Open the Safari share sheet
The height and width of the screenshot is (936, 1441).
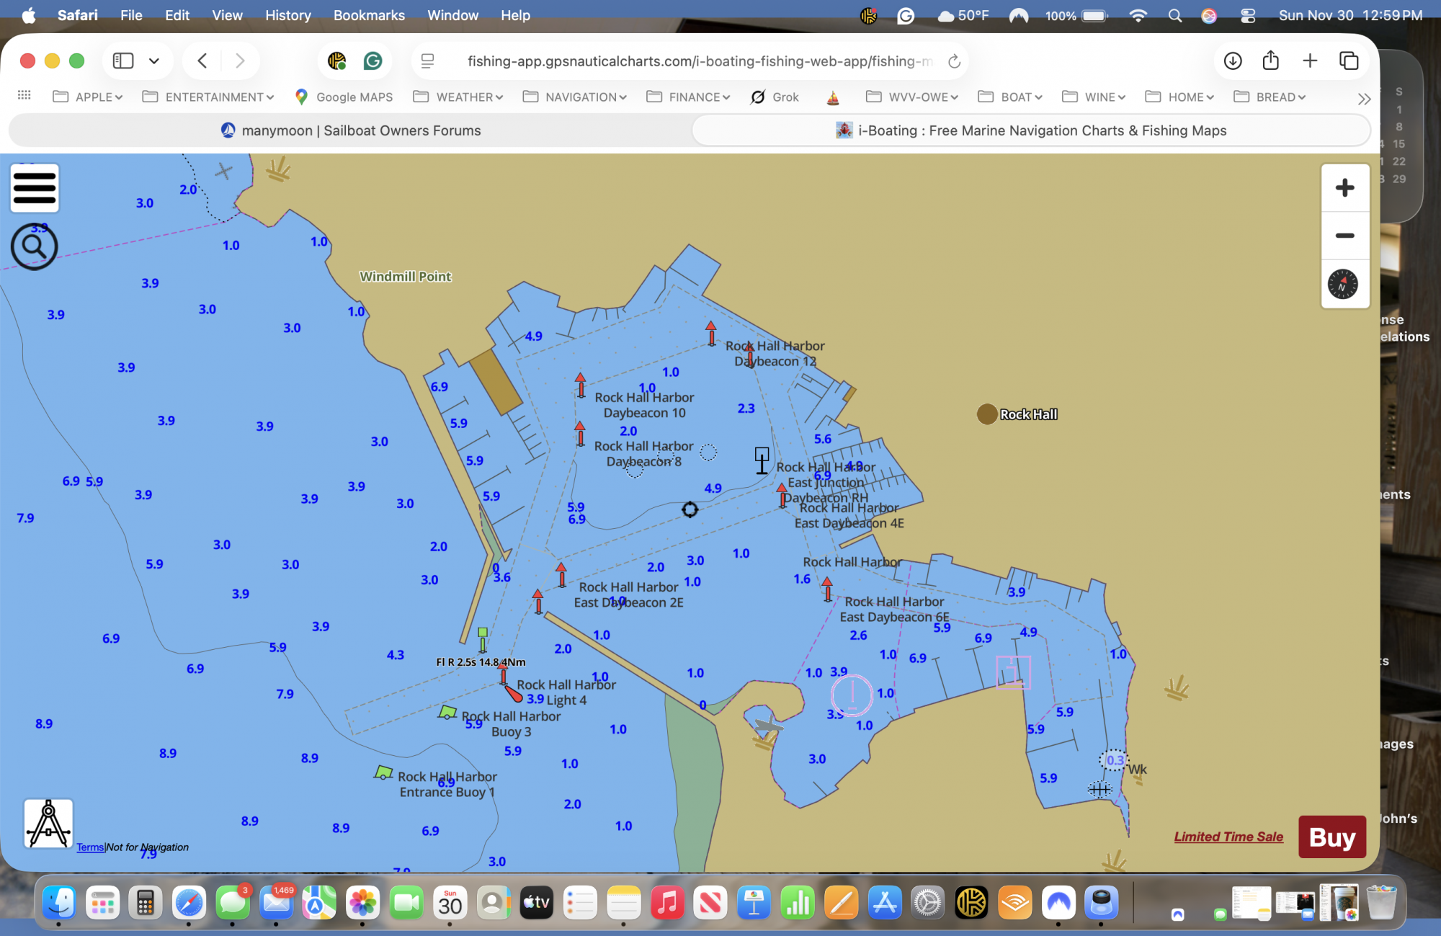(x=1270, y=61)
